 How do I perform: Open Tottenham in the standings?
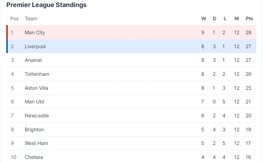(37, 74)
